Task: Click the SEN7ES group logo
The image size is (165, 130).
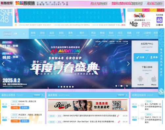Action: point(139,16)
